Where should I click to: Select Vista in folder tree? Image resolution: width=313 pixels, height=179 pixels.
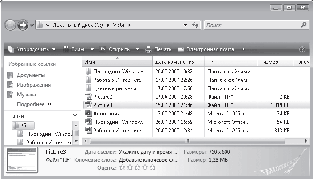click(23, 126)
